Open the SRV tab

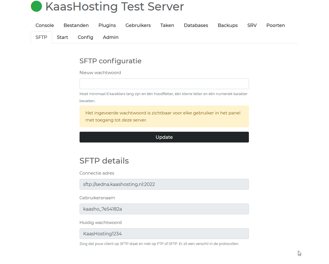(x=252, y=25)
